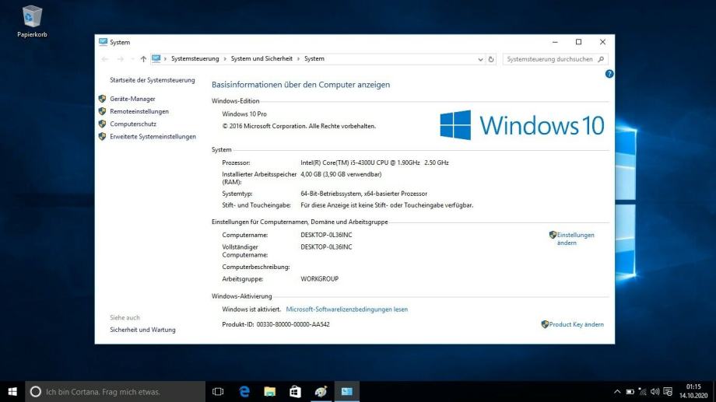716x402 pixels.
Task: Click the Intel Core i5-4300U processor text
Action: 374,163
